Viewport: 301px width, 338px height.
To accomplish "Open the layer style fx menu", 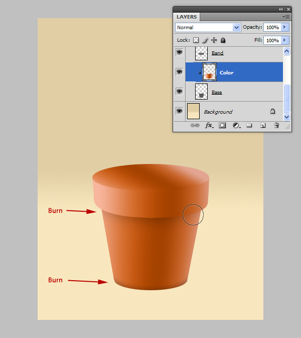I will [x=209, y=126].
